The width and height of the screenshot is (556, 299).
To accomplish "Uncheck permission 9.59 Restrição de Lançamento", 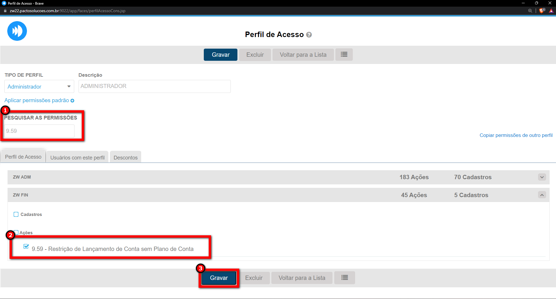I will (x=26, y=247).
